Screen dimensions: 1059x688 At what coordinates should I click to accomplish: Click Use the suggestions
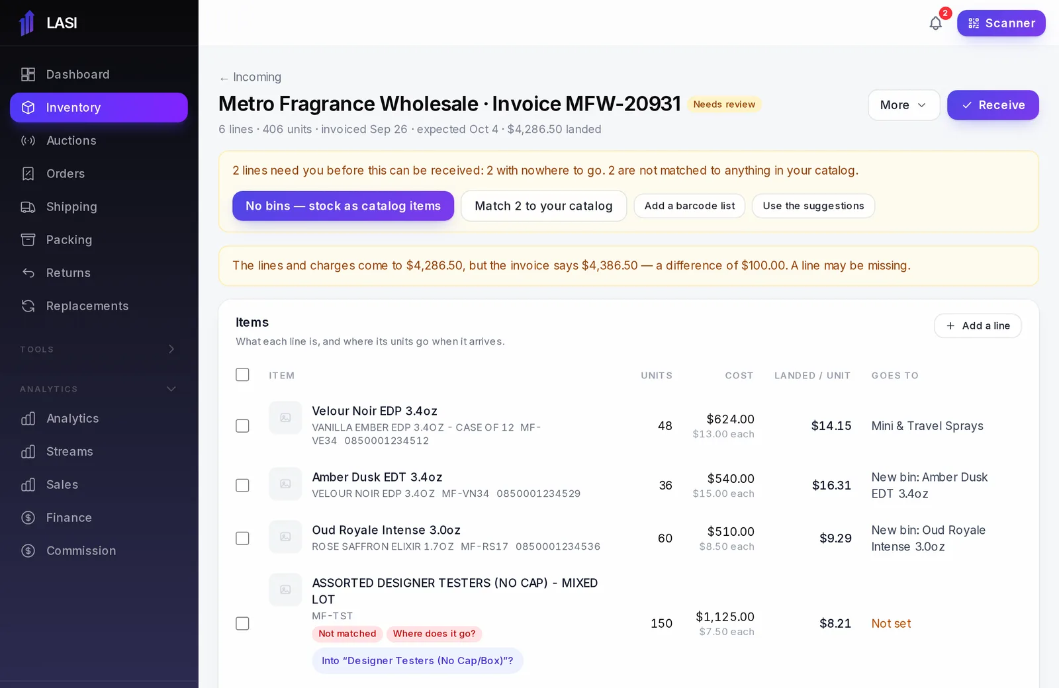tap(813, 206)
